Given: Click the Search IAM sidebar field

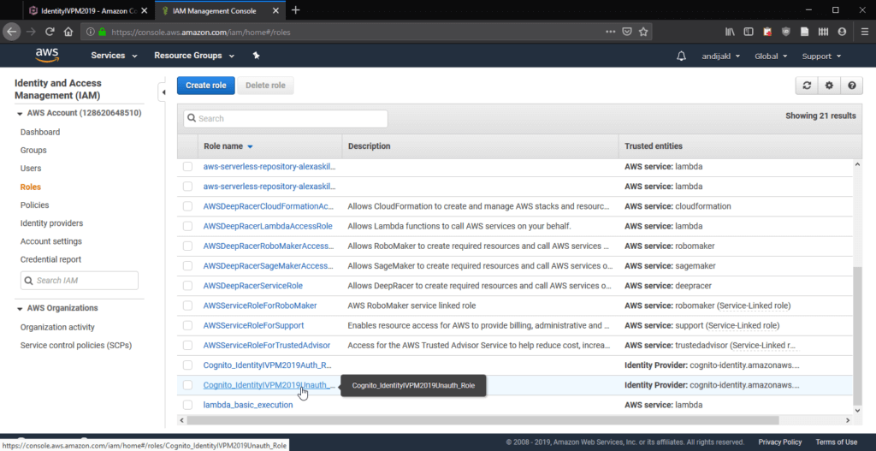Looking at the screenshot, I should tap(80, 281).
